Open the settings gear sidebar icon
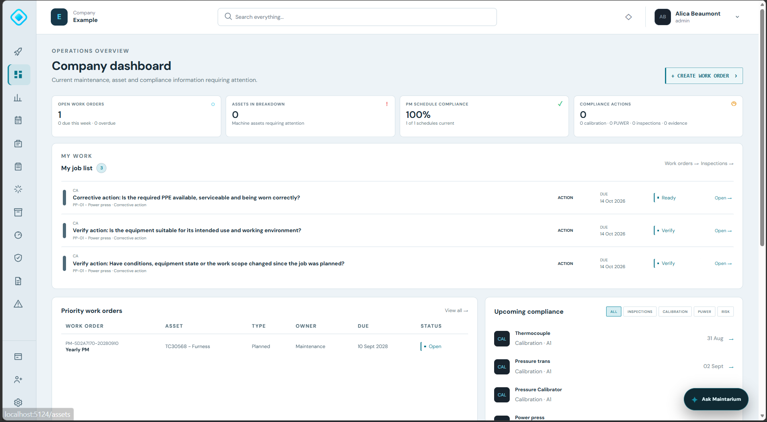 [18, 402]
